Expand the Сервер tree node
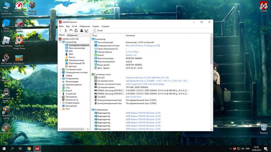 pyautogui.click(x=60, y=75)
